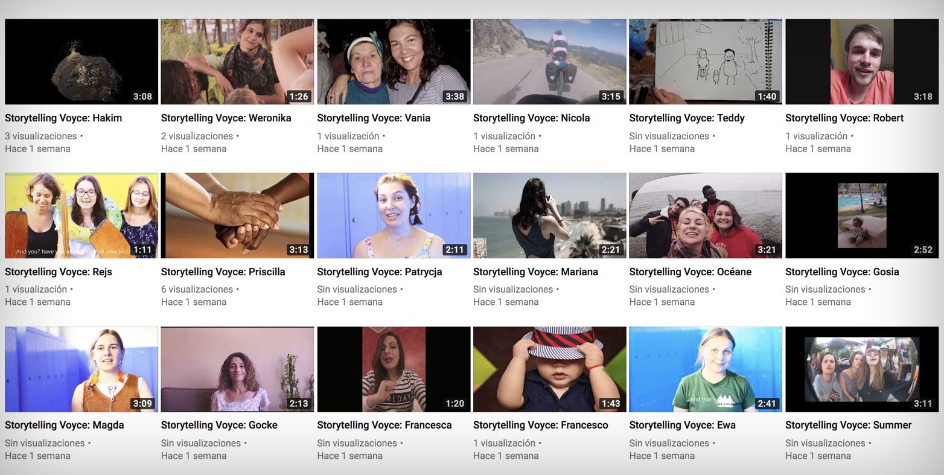This screenshot has height=475, width=944.
Task: Open the Summer video thumbnail
Action: pyautogui.click(x=861, y=369)
